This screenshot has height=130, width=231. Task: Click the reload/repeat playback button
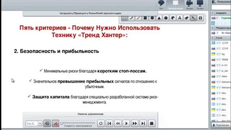coord(101,123)
